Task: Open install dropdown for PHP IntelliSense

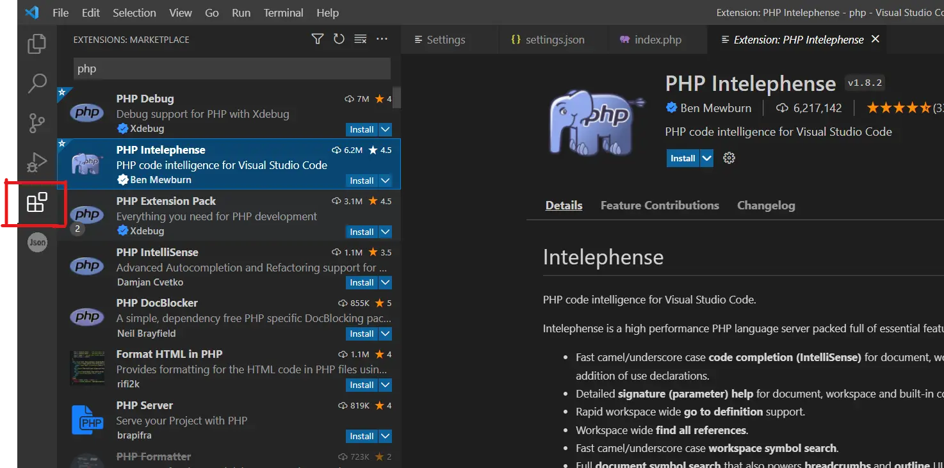Action: click(x=385, y=282)
